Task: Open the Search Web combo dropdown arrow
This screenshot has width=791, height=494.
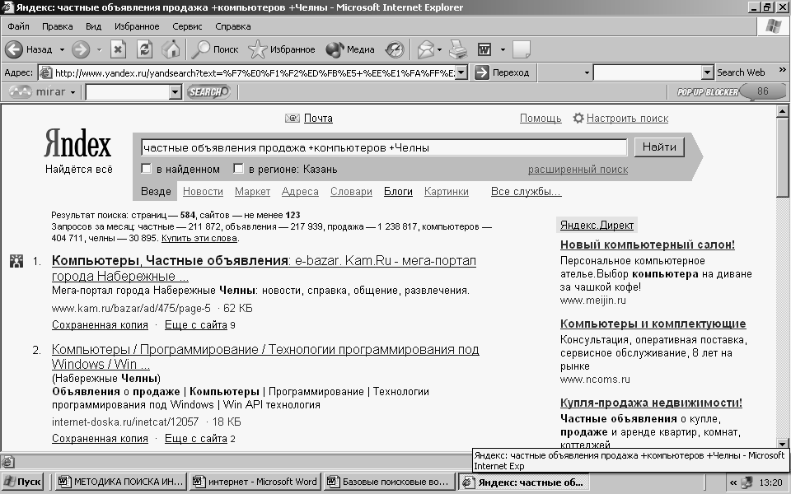Action: click(707, 72)
